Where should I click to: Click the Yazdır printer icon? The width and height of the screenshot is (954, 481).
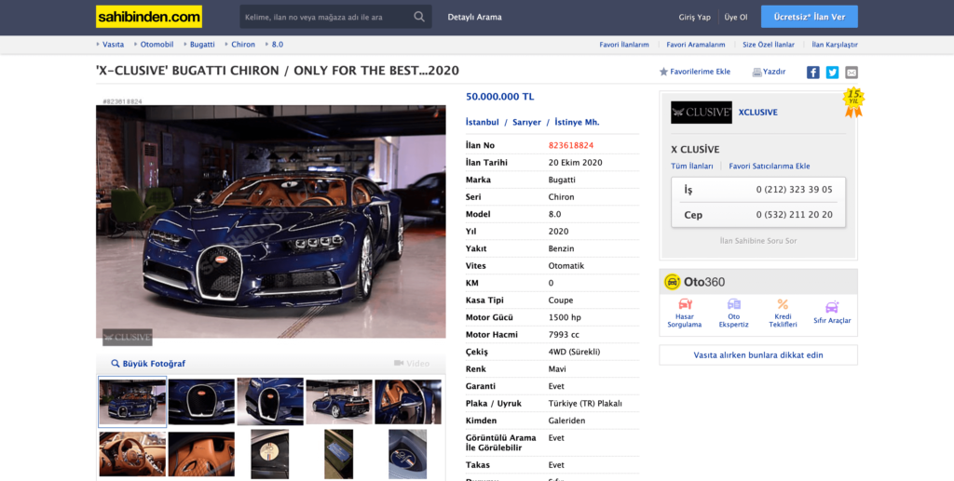pyautogui.click(x=756, y=73)
